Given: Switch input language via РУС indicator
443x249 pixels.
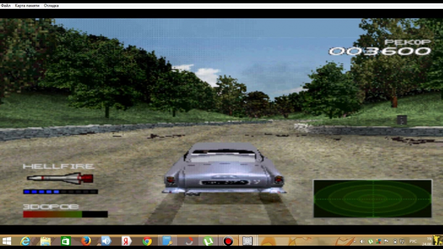Looking at the screenshot, I should (x=413, y=241).
